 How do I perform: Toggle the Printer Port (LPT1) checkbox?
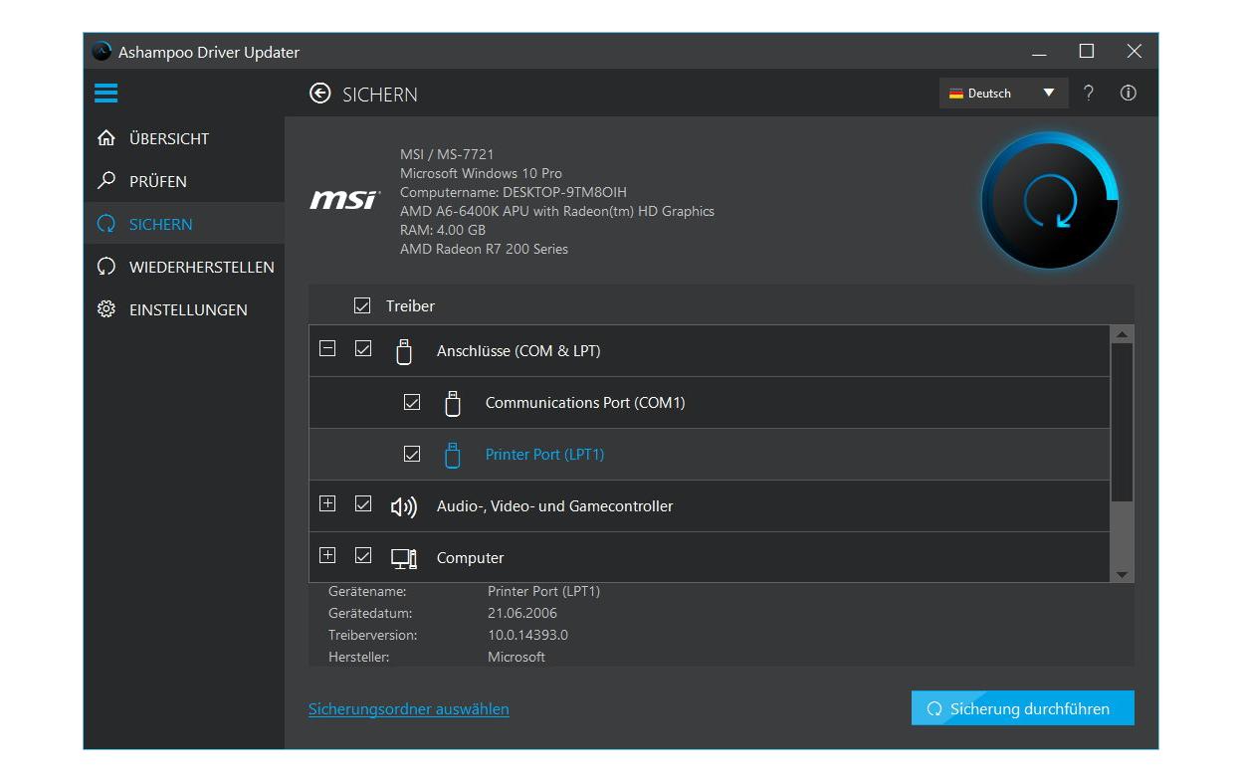point(412,455)
